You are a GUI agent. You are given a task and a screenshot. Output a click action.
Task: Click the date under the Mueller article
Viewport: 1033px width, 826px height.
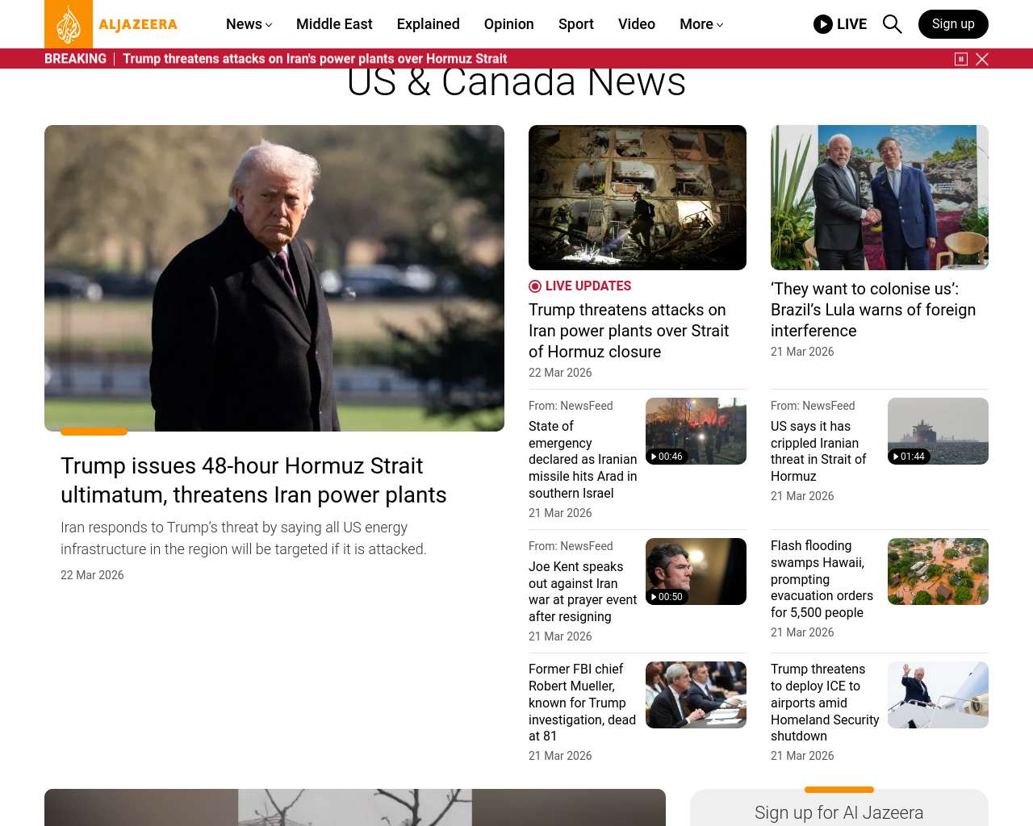pyautogui.click(x=560, y=756)
